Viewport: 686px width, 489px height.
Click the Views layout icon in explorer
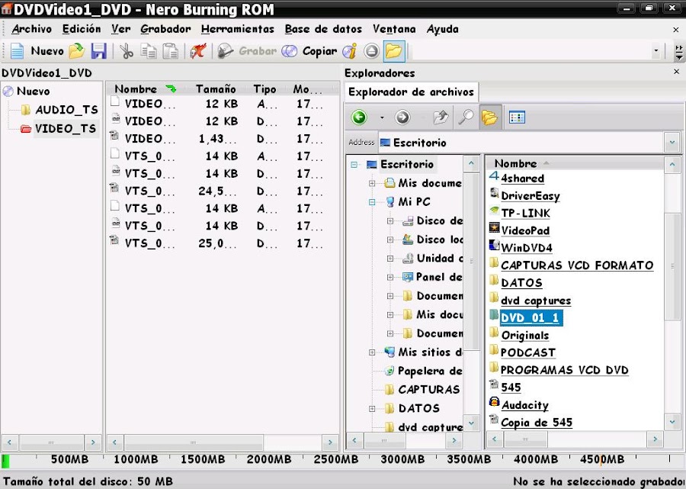coord(517,117)
